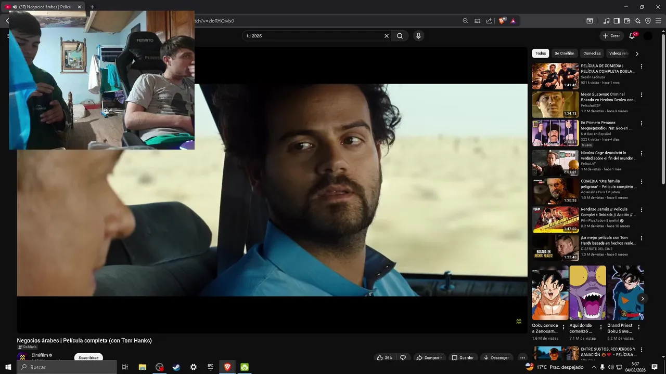Open Goku conoce a Zenosama short
Viewport: 666px width, 374px height.
click(550, 292)
